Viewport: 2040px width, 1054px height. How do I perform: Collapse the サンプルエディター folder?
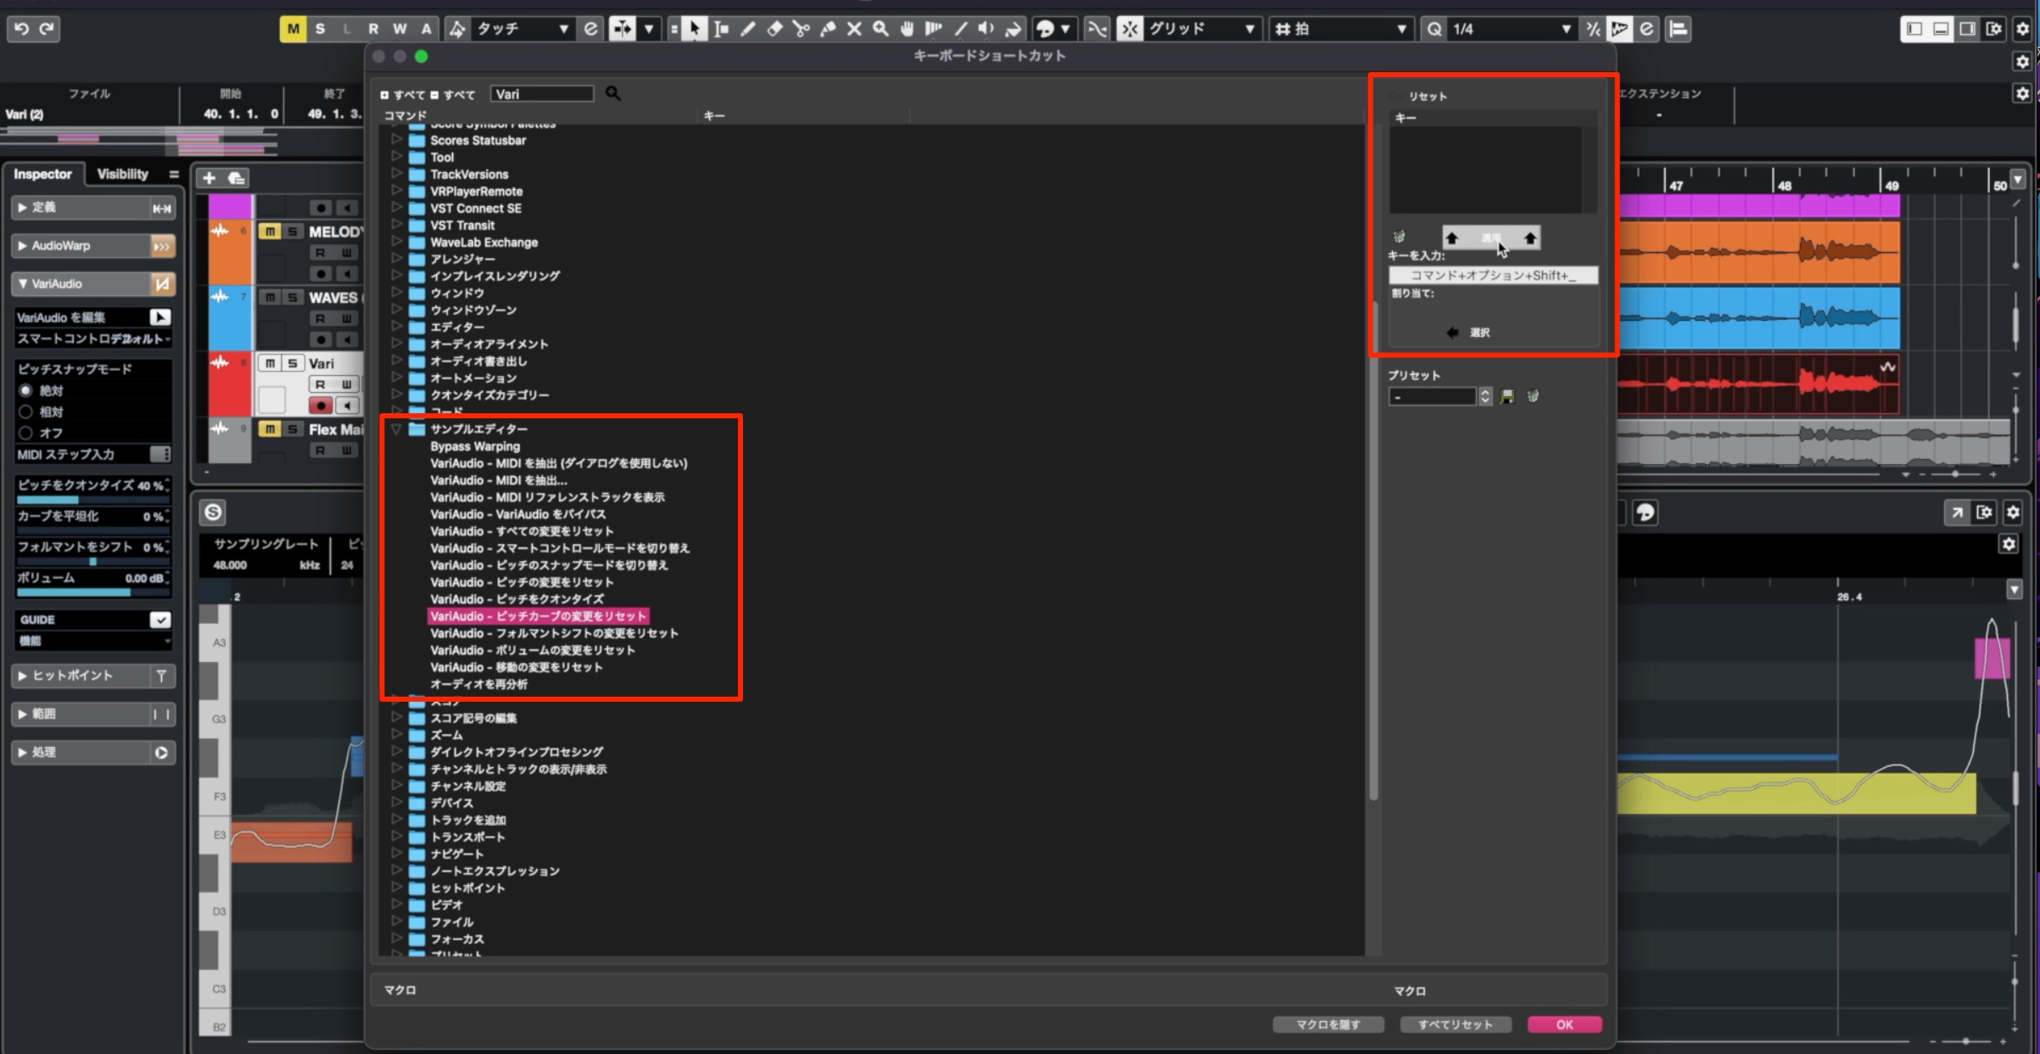(396, 429)
